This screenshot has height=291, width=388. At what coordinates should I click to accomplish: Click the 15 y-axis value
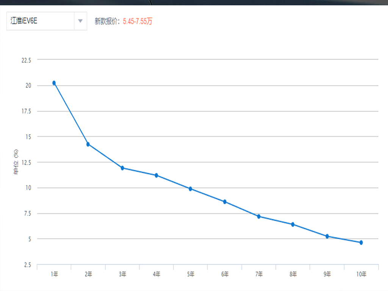28,137
